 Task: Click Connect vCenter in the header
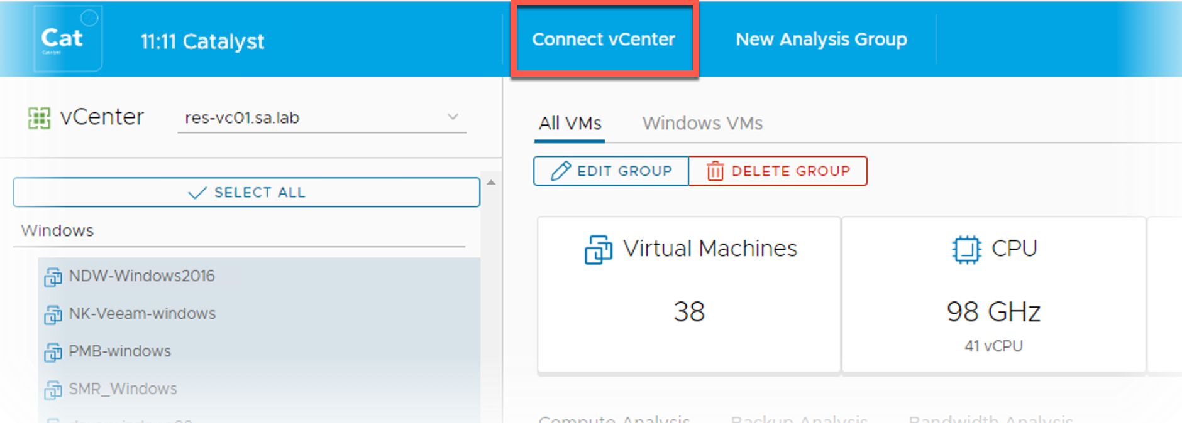pos(604,39)
